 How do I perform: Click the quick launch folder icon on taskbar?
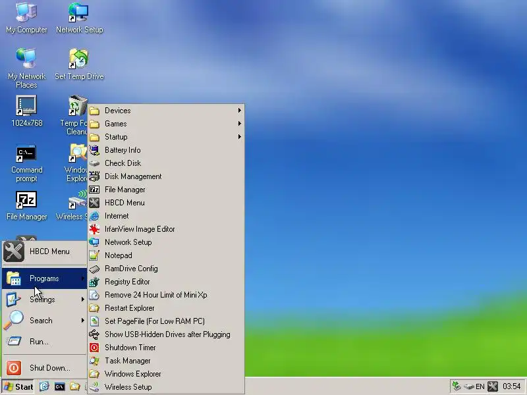coord(75,387)
